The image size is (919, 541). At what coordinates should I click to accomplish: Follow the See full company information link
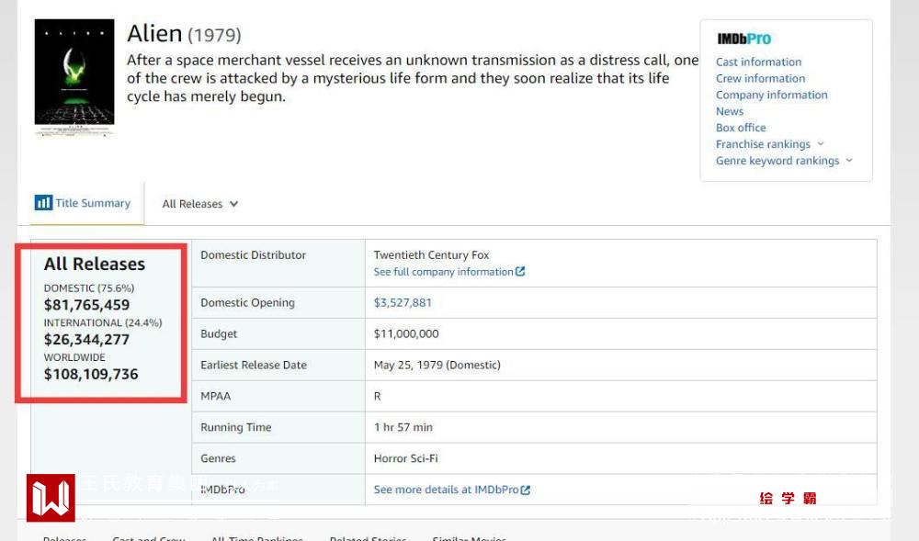pos(443,272)
